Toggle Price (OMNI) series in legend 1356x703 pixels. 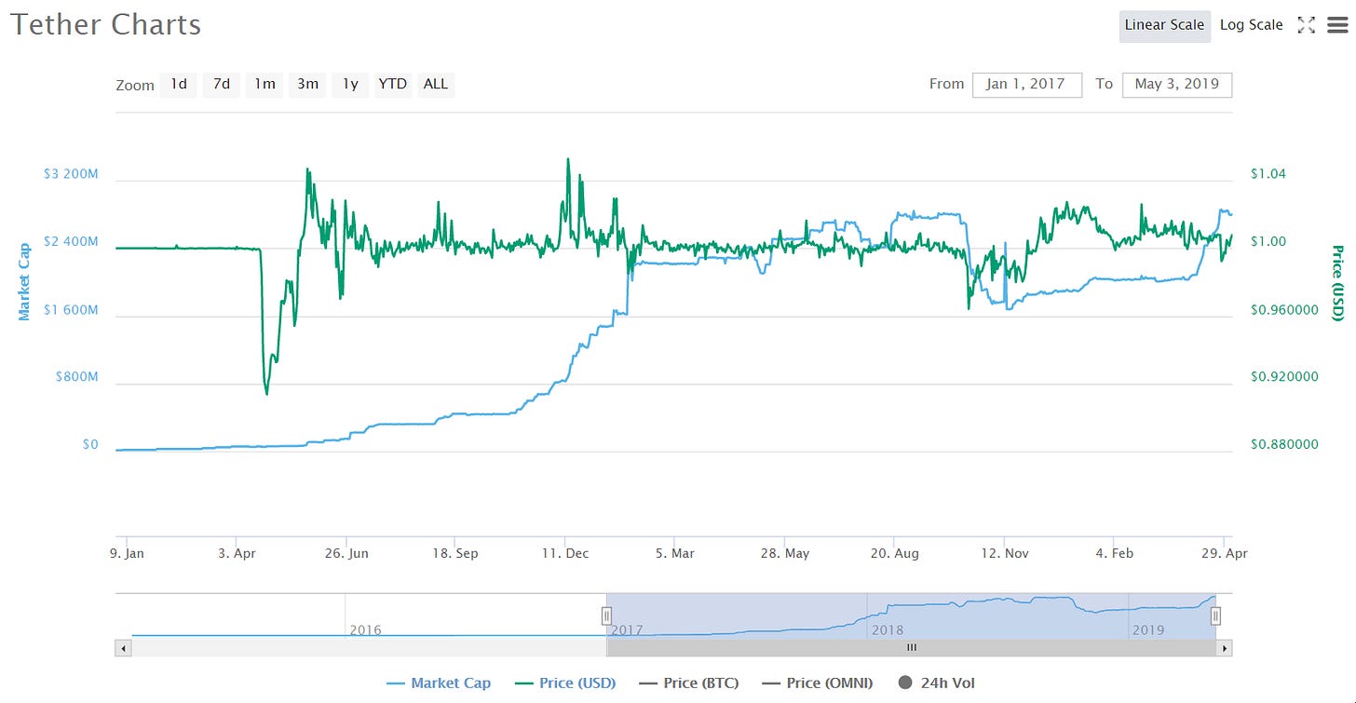coord(818,683)
